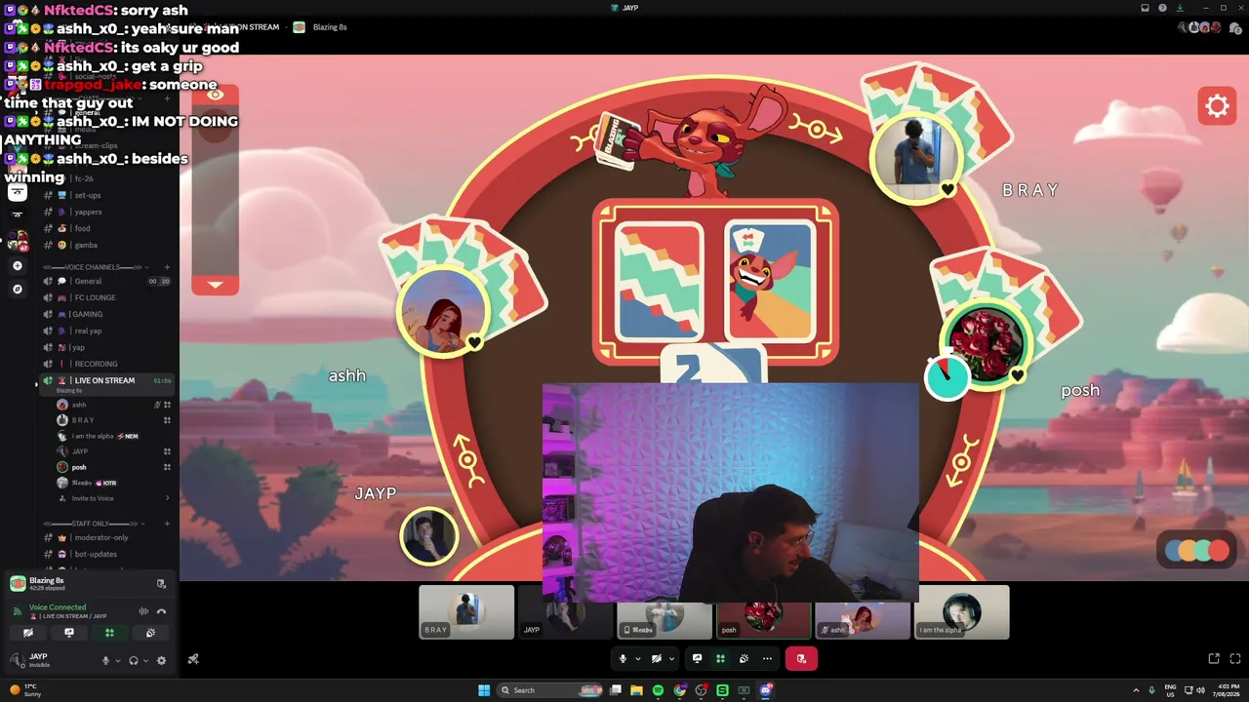The width and height of the screenshot is (1249, 702).
Task: Join the real yap voice channel
Action: point(107,331)
